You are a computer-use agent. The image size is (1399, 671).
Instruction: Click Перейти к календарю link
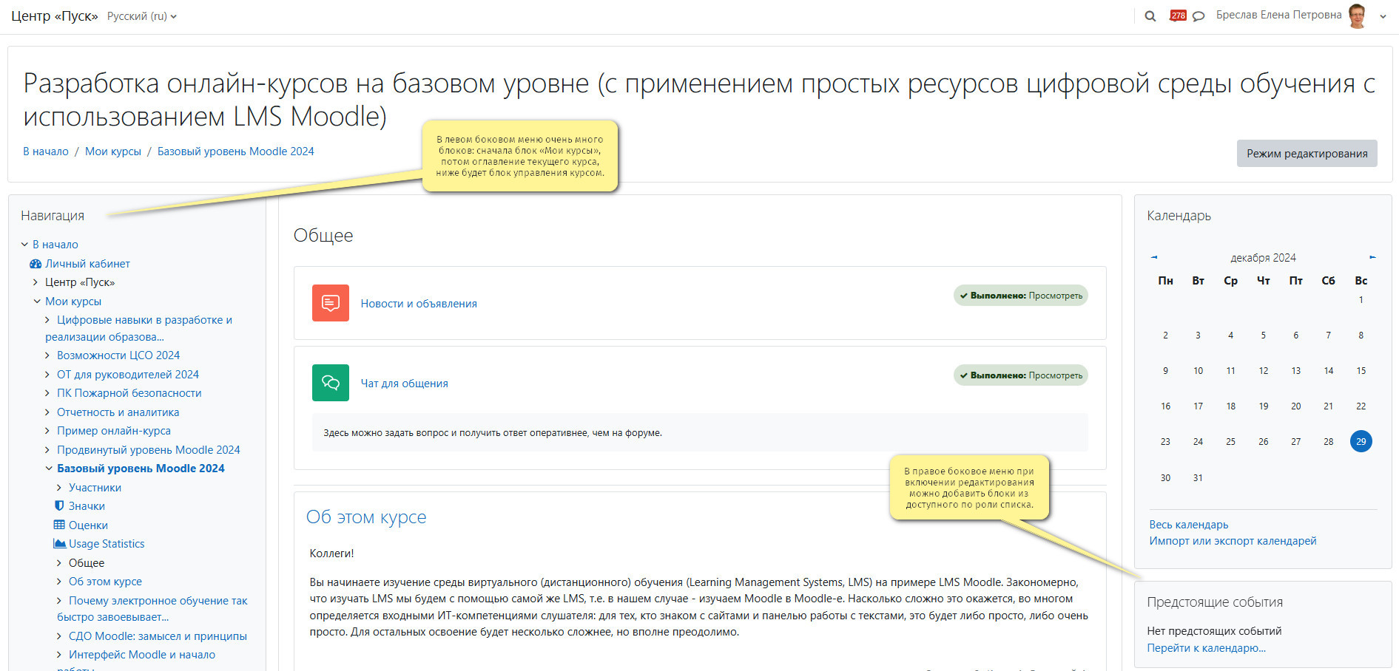(1207, 648)
